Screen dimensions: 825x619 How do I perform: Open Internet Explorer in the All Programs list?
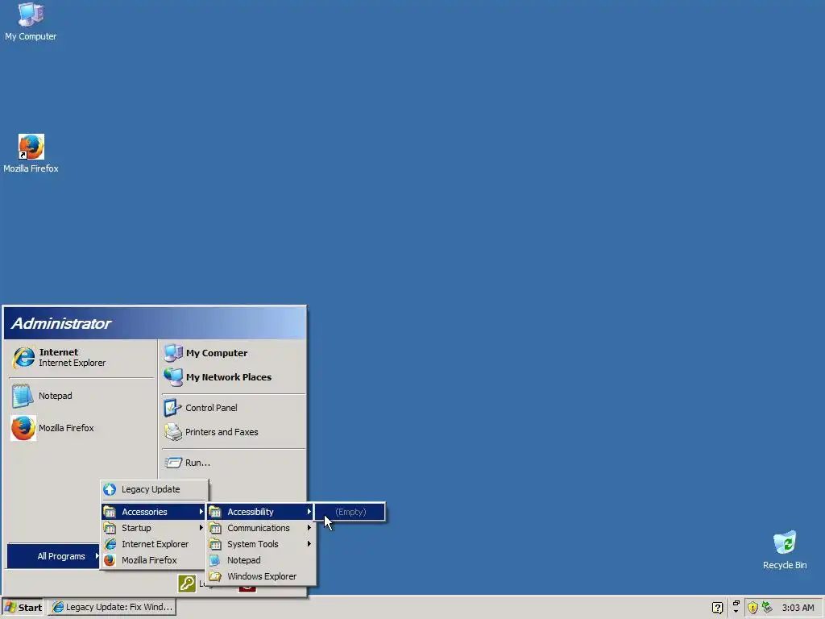click(154, 544)
